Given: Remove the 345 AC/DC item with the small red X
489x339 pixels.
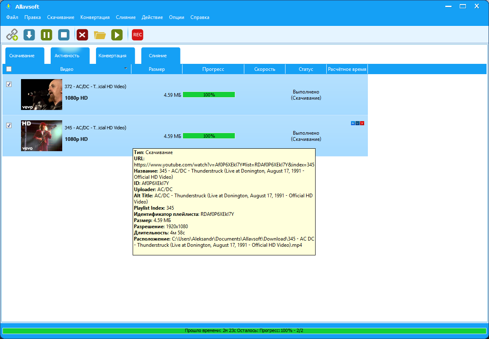Looking at the screenshot, I should (x=362, y=123).
